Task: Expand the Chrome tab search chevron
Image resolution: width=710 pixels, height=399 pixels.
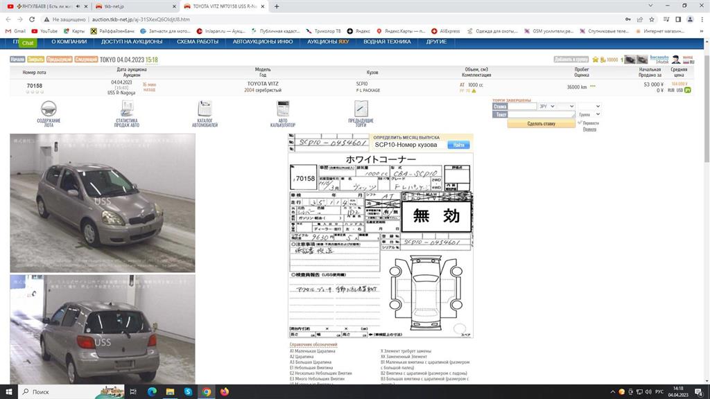Action: pos(650,6)
